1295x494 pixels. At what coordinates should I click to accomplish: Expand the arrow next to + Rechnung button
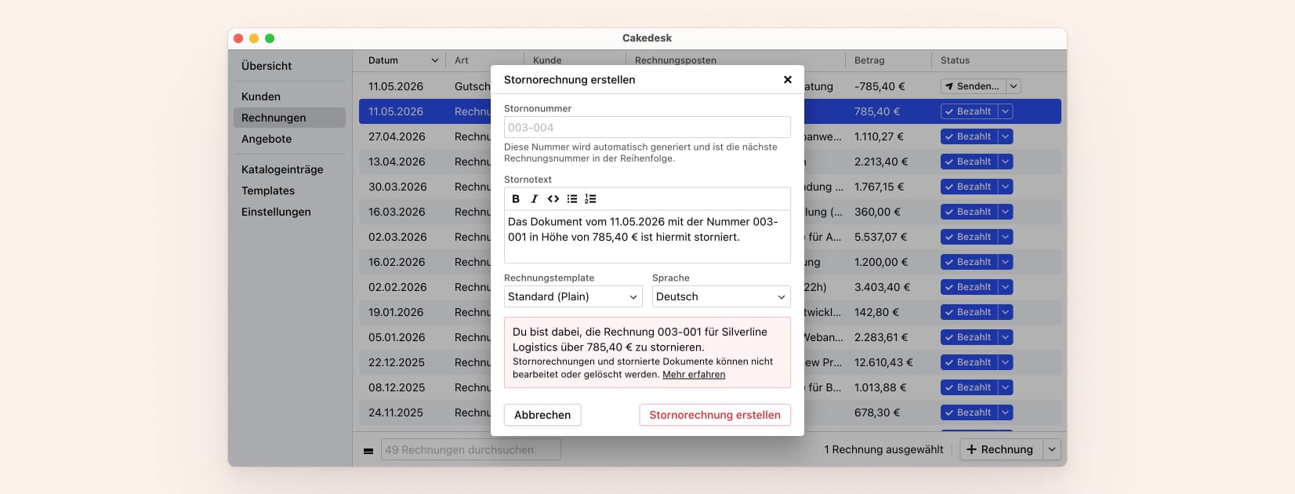click(1053, 449)
